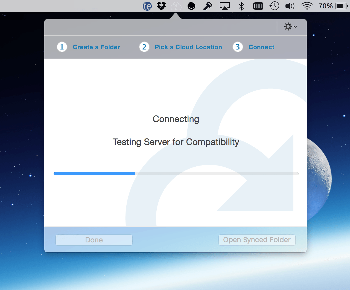This screenshot has width=350, height=290.
Task: Click the connection progress bar
Action: (176, 174)
